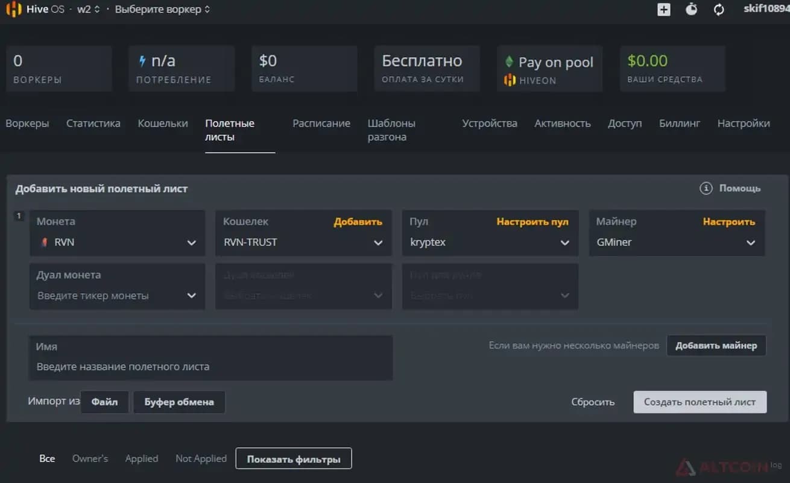Viewport: 790px width, 483px height.
Task: Import from Буфер обмена button
Action: (x=179, y=402)
